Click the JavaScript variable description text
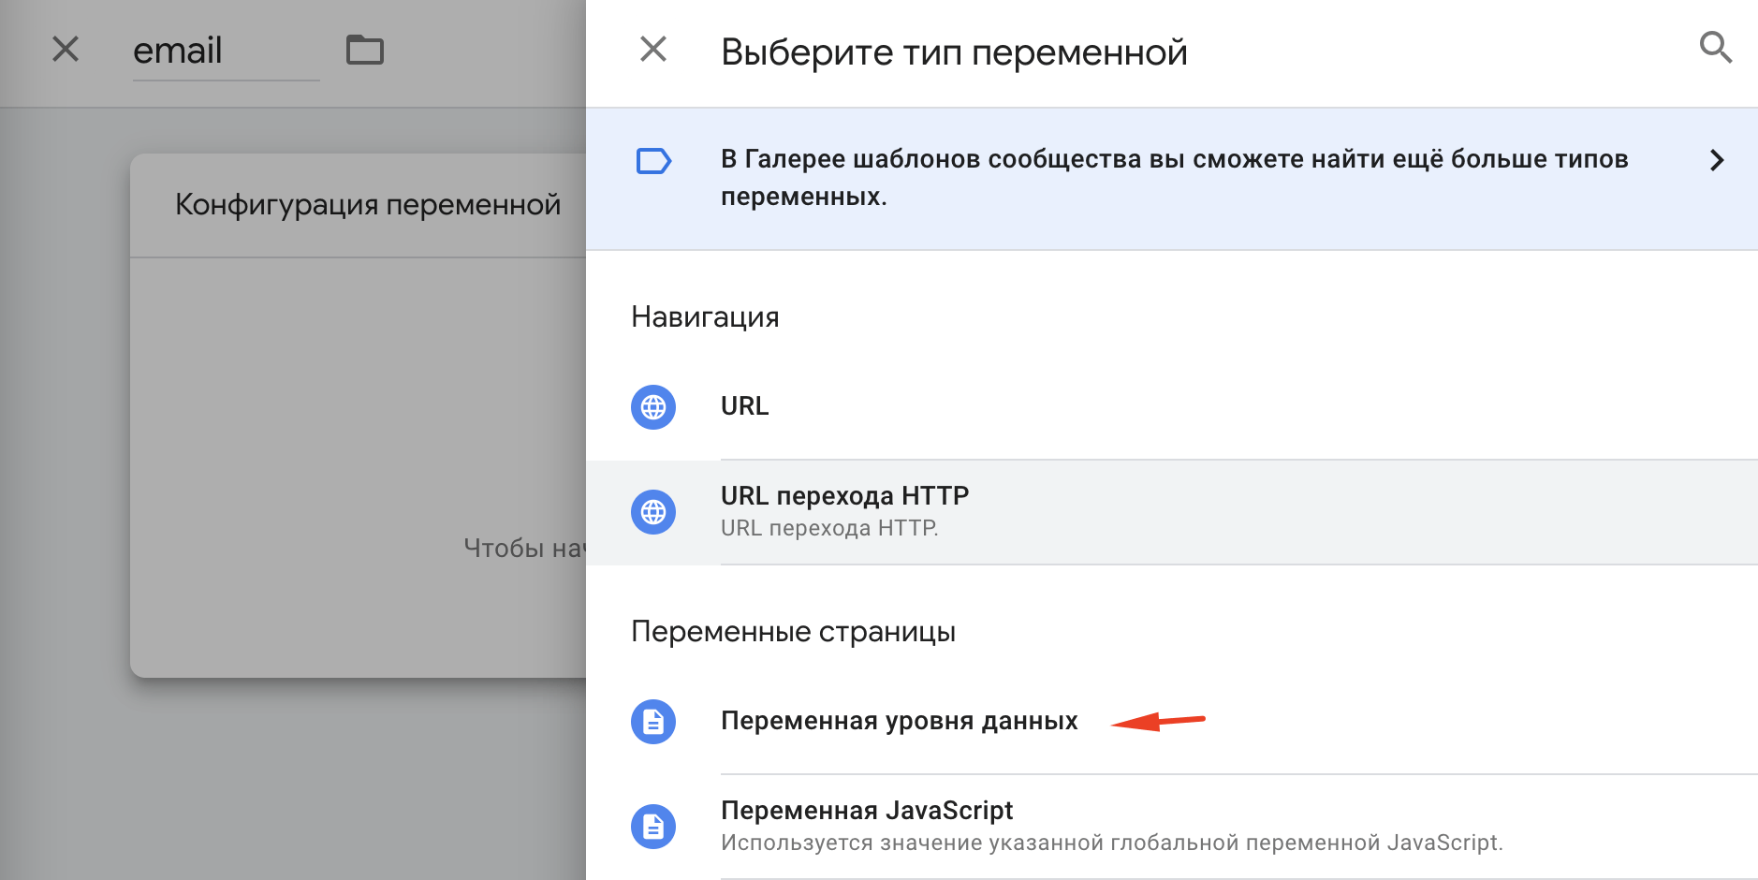 pyautogui.click(x=1111, y=843)
